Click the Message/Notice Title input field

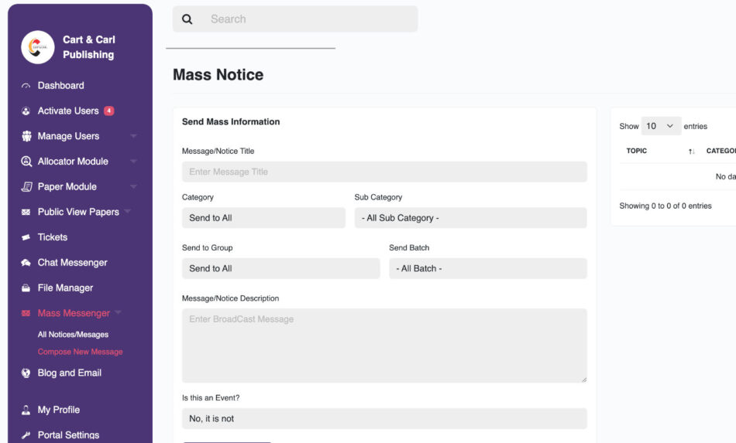tap(384, 172)
